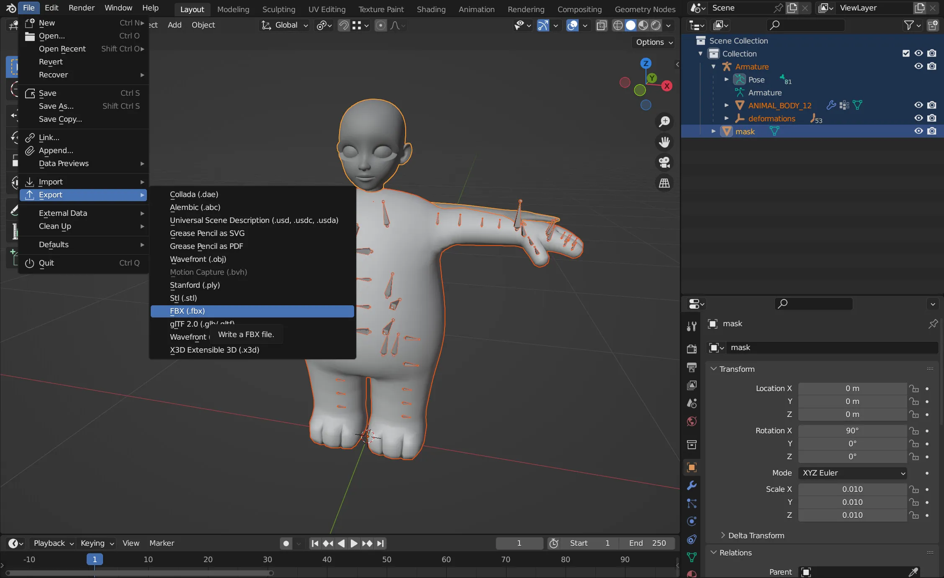944x578 pixels.
Task: Select solid viewport shading
Action: coord(630,26)
